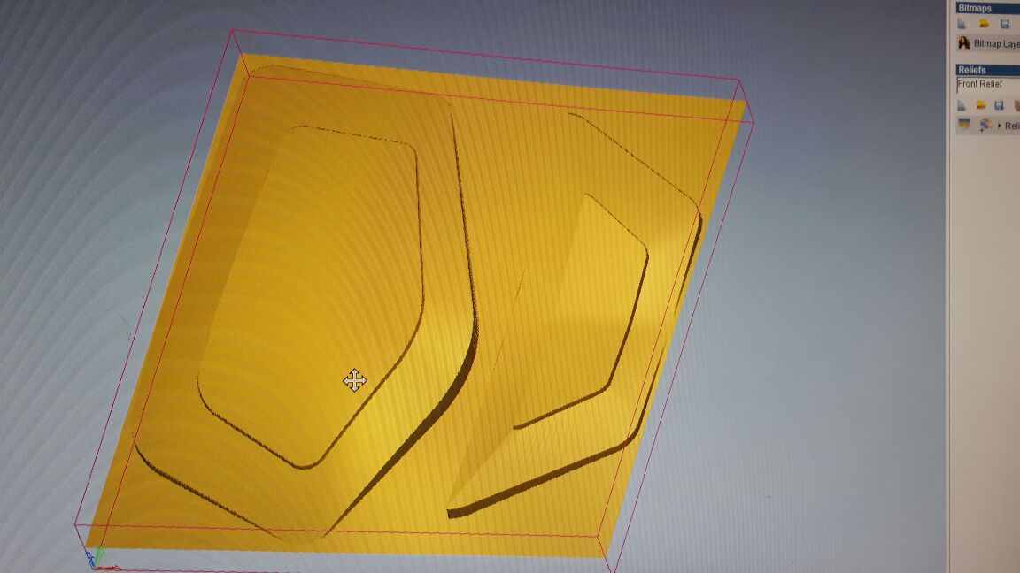Create a new relief layer
The image size is (1020, 573).
tap(962, 105)
